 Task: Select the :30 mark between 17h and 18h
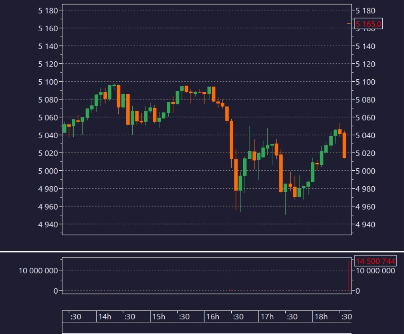(x=292, y=317)
